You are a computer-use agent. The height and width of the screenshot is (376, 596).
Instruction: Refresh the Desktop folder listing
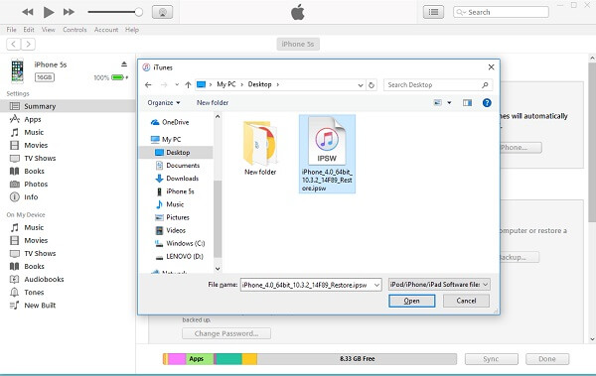coord(372,85)
